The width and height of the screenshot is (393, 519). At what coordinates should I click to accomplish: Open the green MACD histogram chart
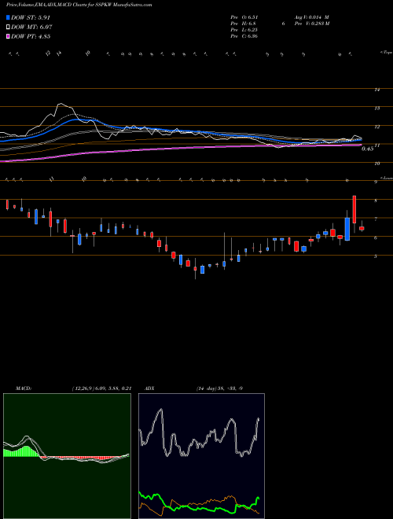tap(67, 456)
